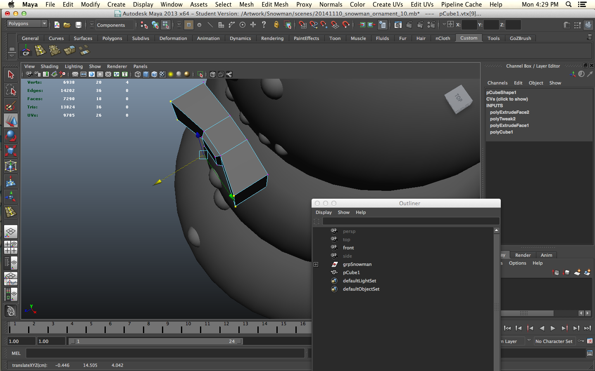Switch to Persp/Graph Editor layout

coord(11,279)
